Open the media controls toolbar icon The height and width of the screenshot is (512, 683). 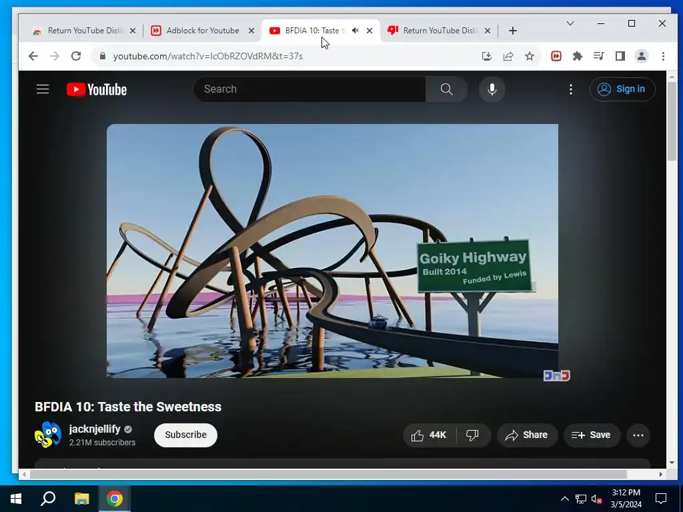click(x=598, y=56)
